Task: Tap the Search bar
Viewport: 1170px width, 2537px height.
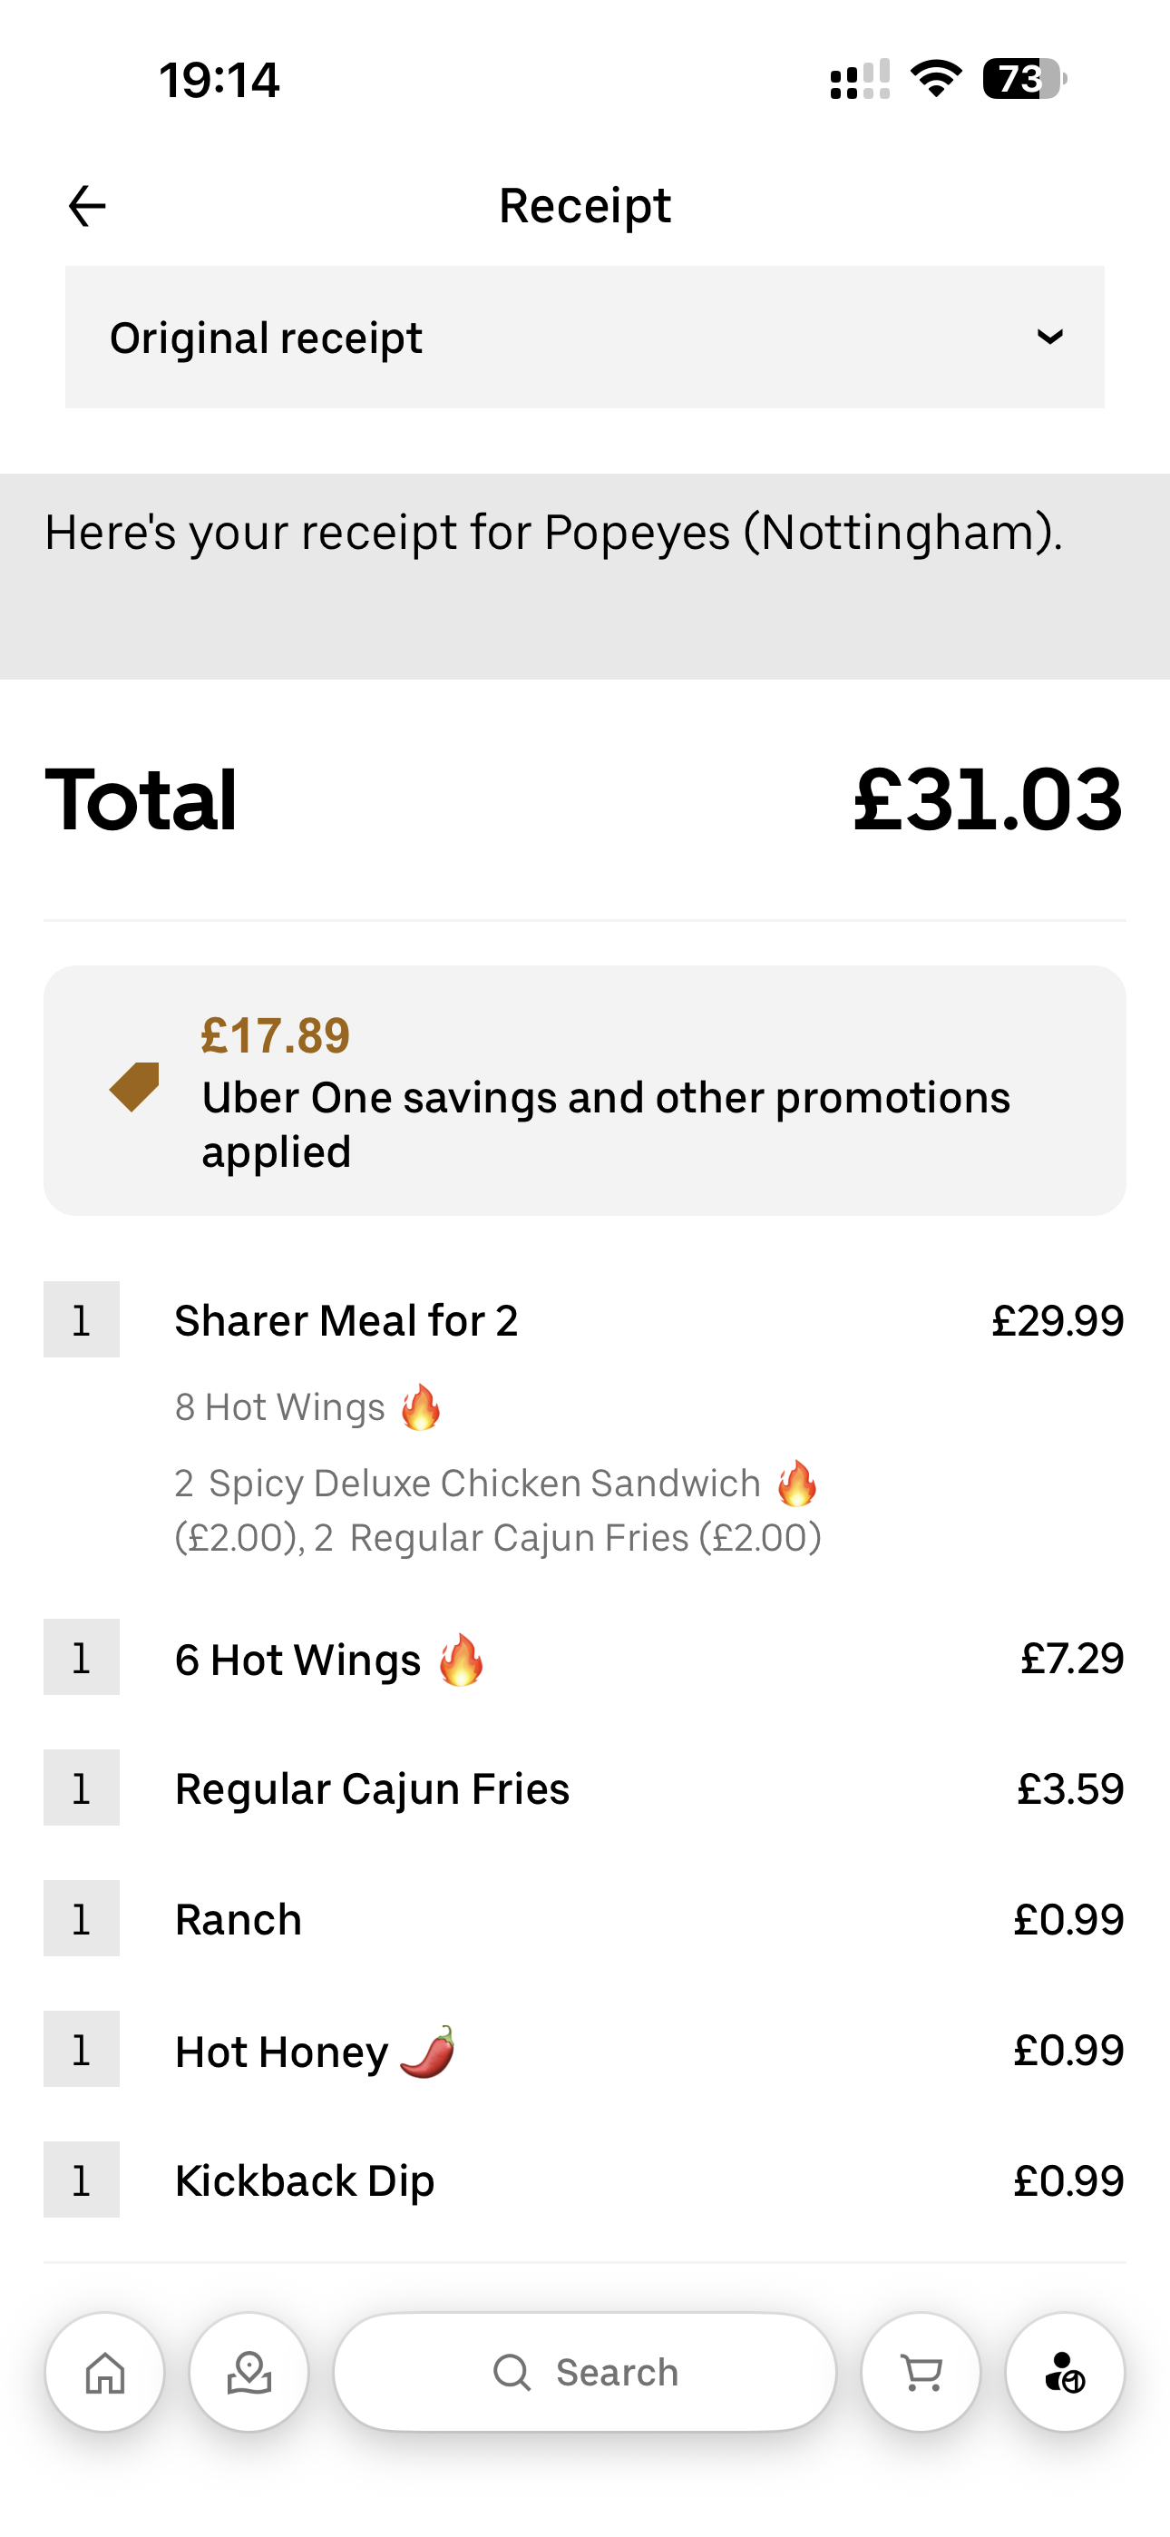Action: 585,2373
